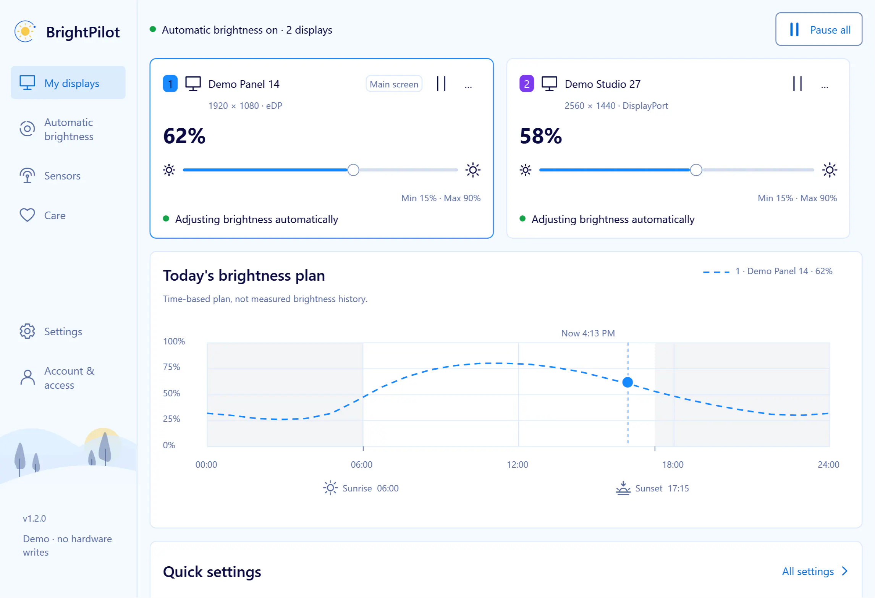875x598 pixels.
Task: Click bright sun icon on Demo Panel 14
Action: (x=473, y=170)
